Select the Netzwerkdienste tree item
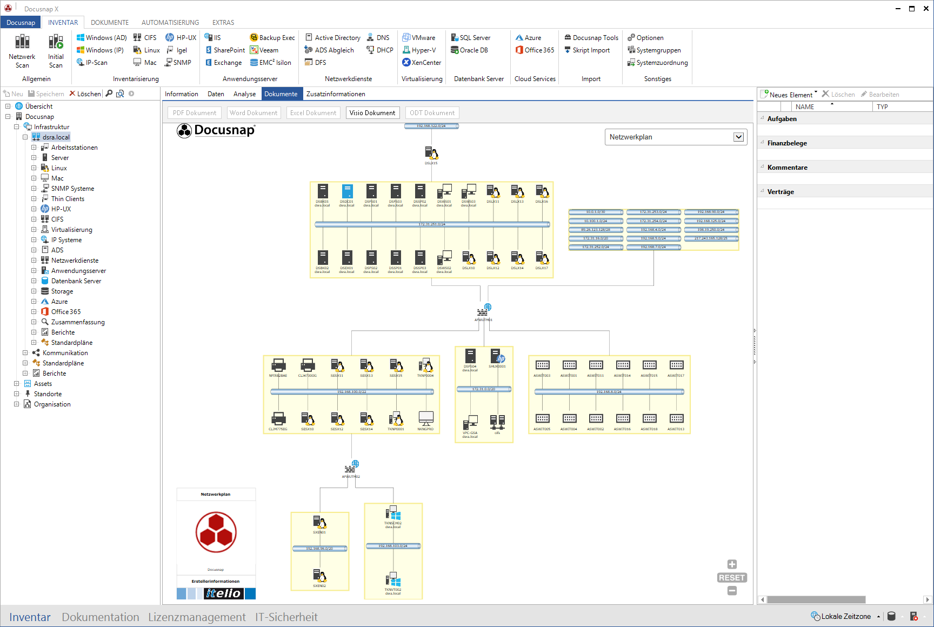The height and width of the screenshot is (627, 934). [x=75, y=260]
